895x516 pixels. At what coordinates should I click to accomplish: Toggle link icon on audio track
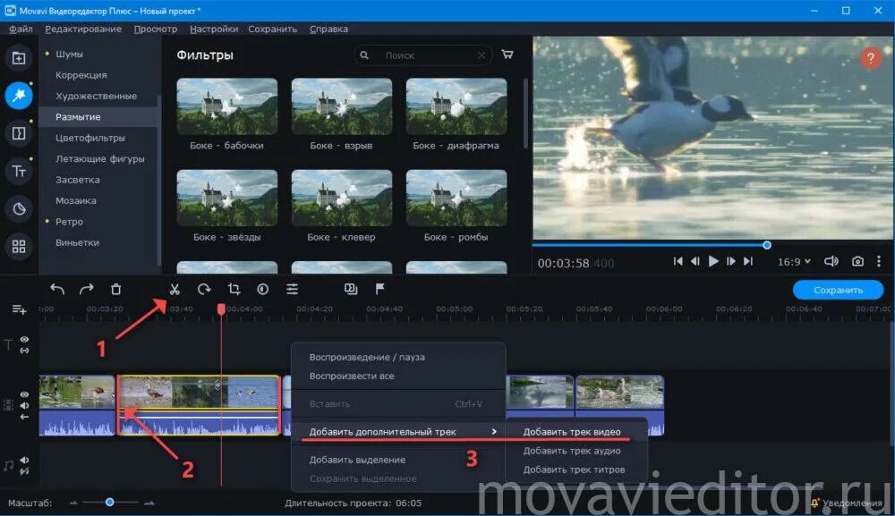point(24,471)
